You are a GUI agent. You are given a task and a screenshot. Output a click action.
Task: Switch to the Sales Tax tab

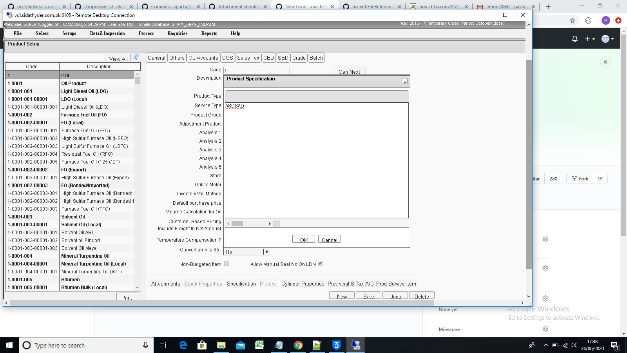(248, 58)
